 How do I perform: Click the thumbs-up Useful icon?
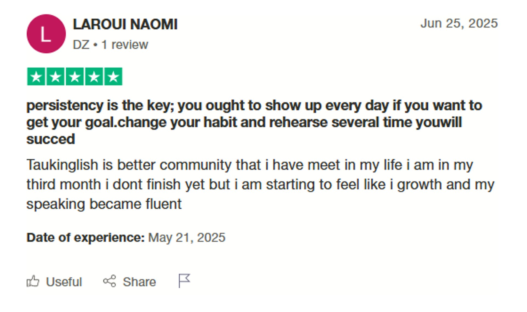click(x=33, y=281)
